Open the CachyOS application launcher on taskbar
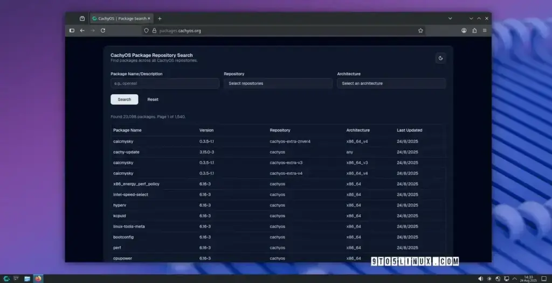Viewport: 552px width, 283px height. (x=6, y=279)
